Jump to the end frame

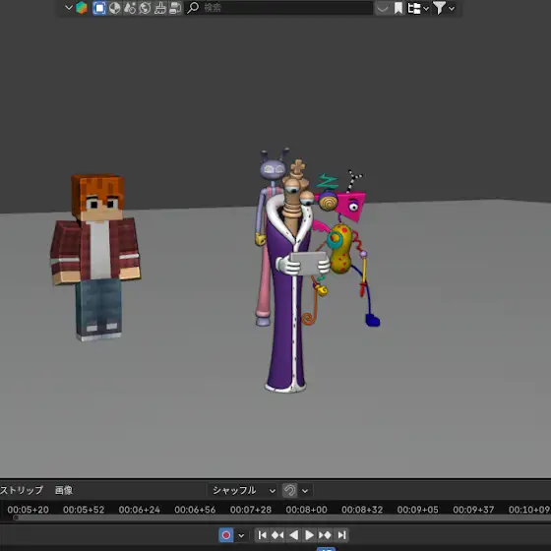click(341, 535)
